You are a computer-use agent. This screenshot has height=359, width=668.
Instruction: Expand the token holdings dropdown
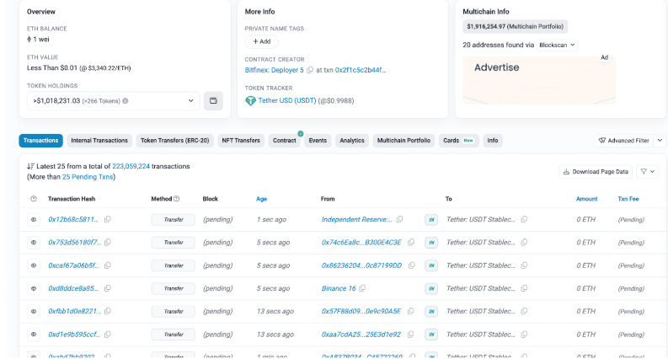(x=191, y=101)
